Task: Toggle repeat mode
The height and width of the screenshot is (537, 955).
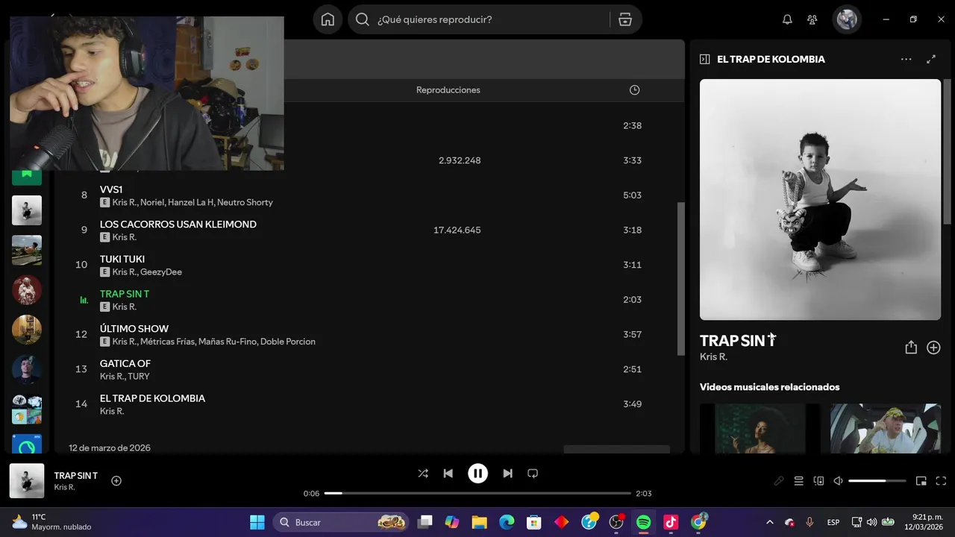Action: coord(533,473)
